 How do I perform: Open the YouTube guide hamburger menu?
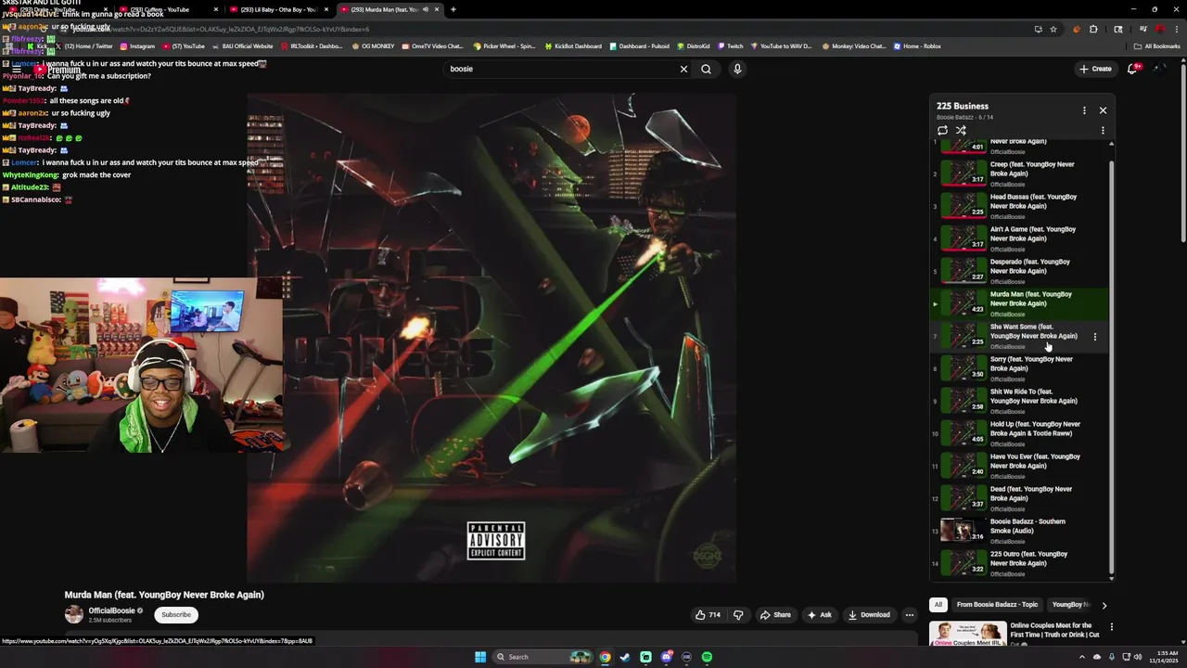point(17,70)
